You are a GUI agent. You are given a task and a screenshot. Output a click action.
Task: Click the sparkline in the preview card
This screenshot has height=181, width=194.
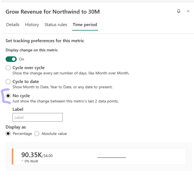pos(111,157)
